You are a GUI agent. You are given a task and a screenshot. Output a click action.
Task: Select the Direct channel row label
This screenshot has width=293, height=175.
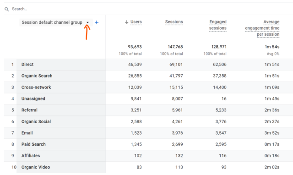point(27,65)
